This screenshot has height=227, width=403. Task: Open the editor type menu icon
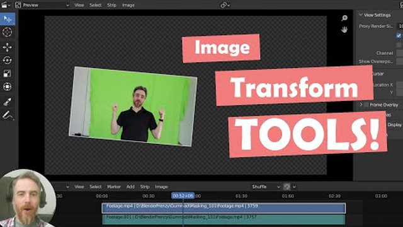(x=6, y=5)
